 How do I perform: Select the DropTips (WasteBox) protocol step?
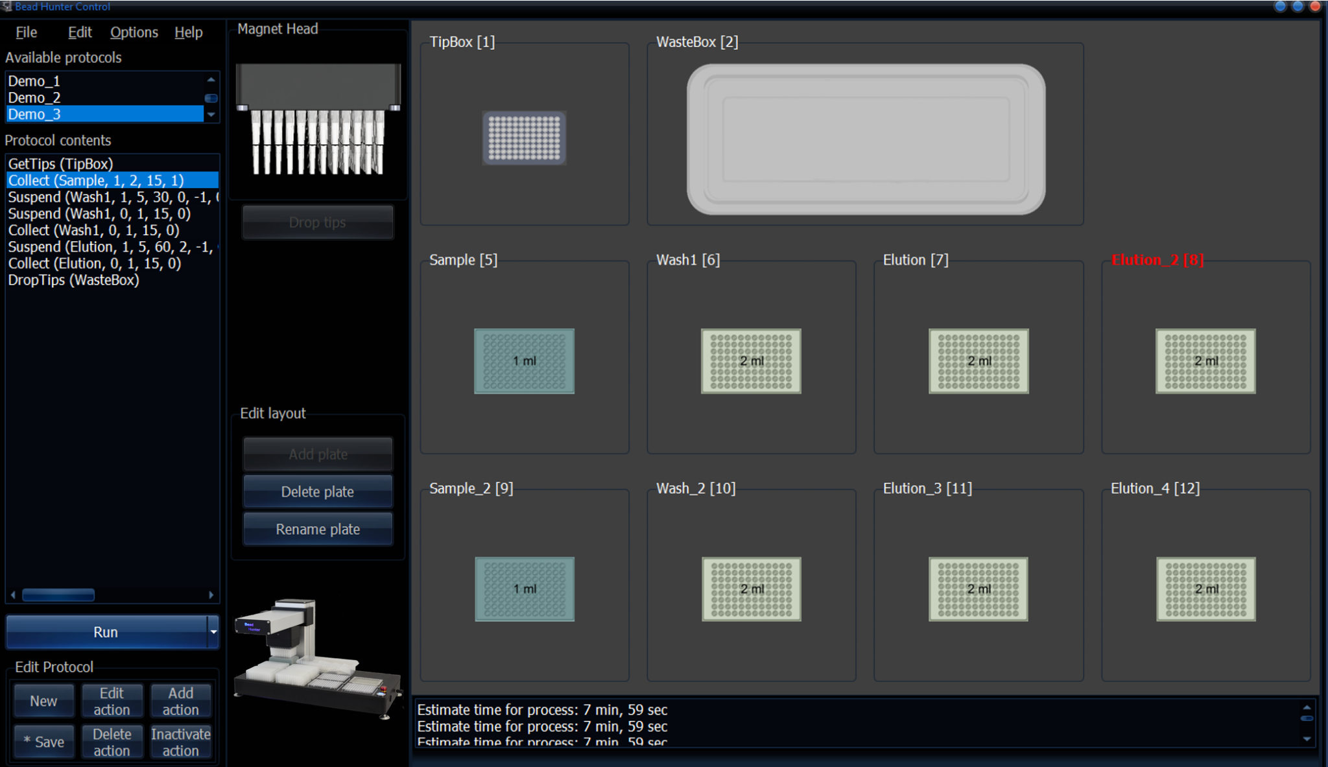73,280
